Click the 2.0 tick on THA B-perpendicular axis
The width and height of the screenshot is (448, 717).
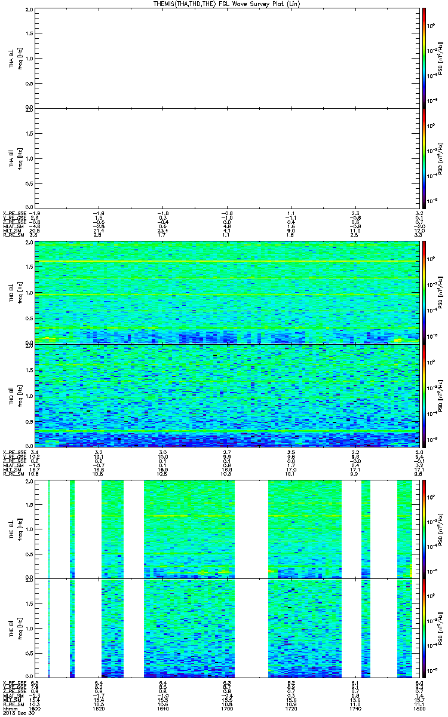(29, 11)
